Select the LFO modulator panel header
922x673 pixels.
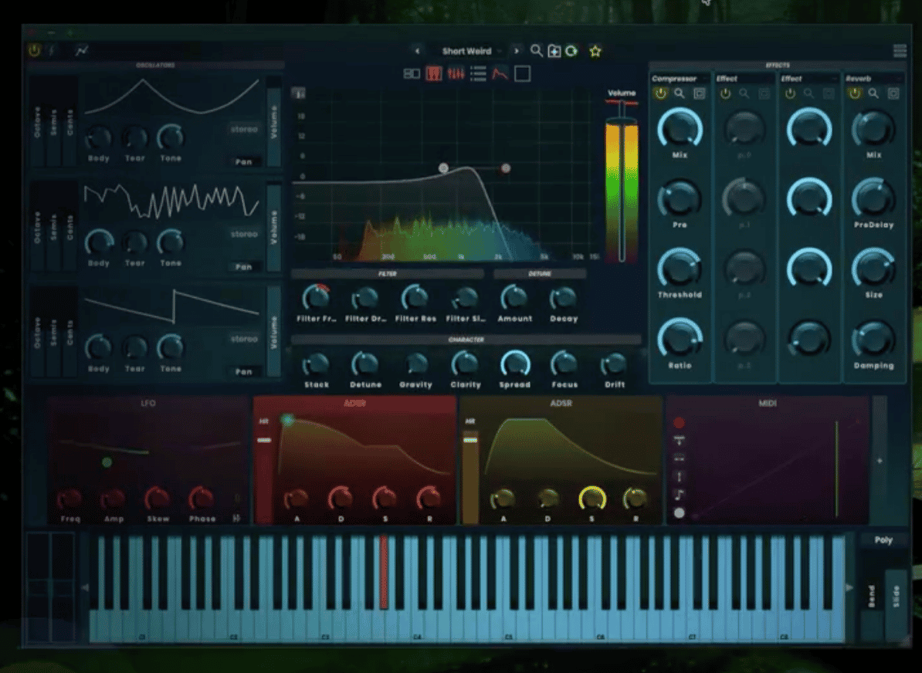point(148,403)
